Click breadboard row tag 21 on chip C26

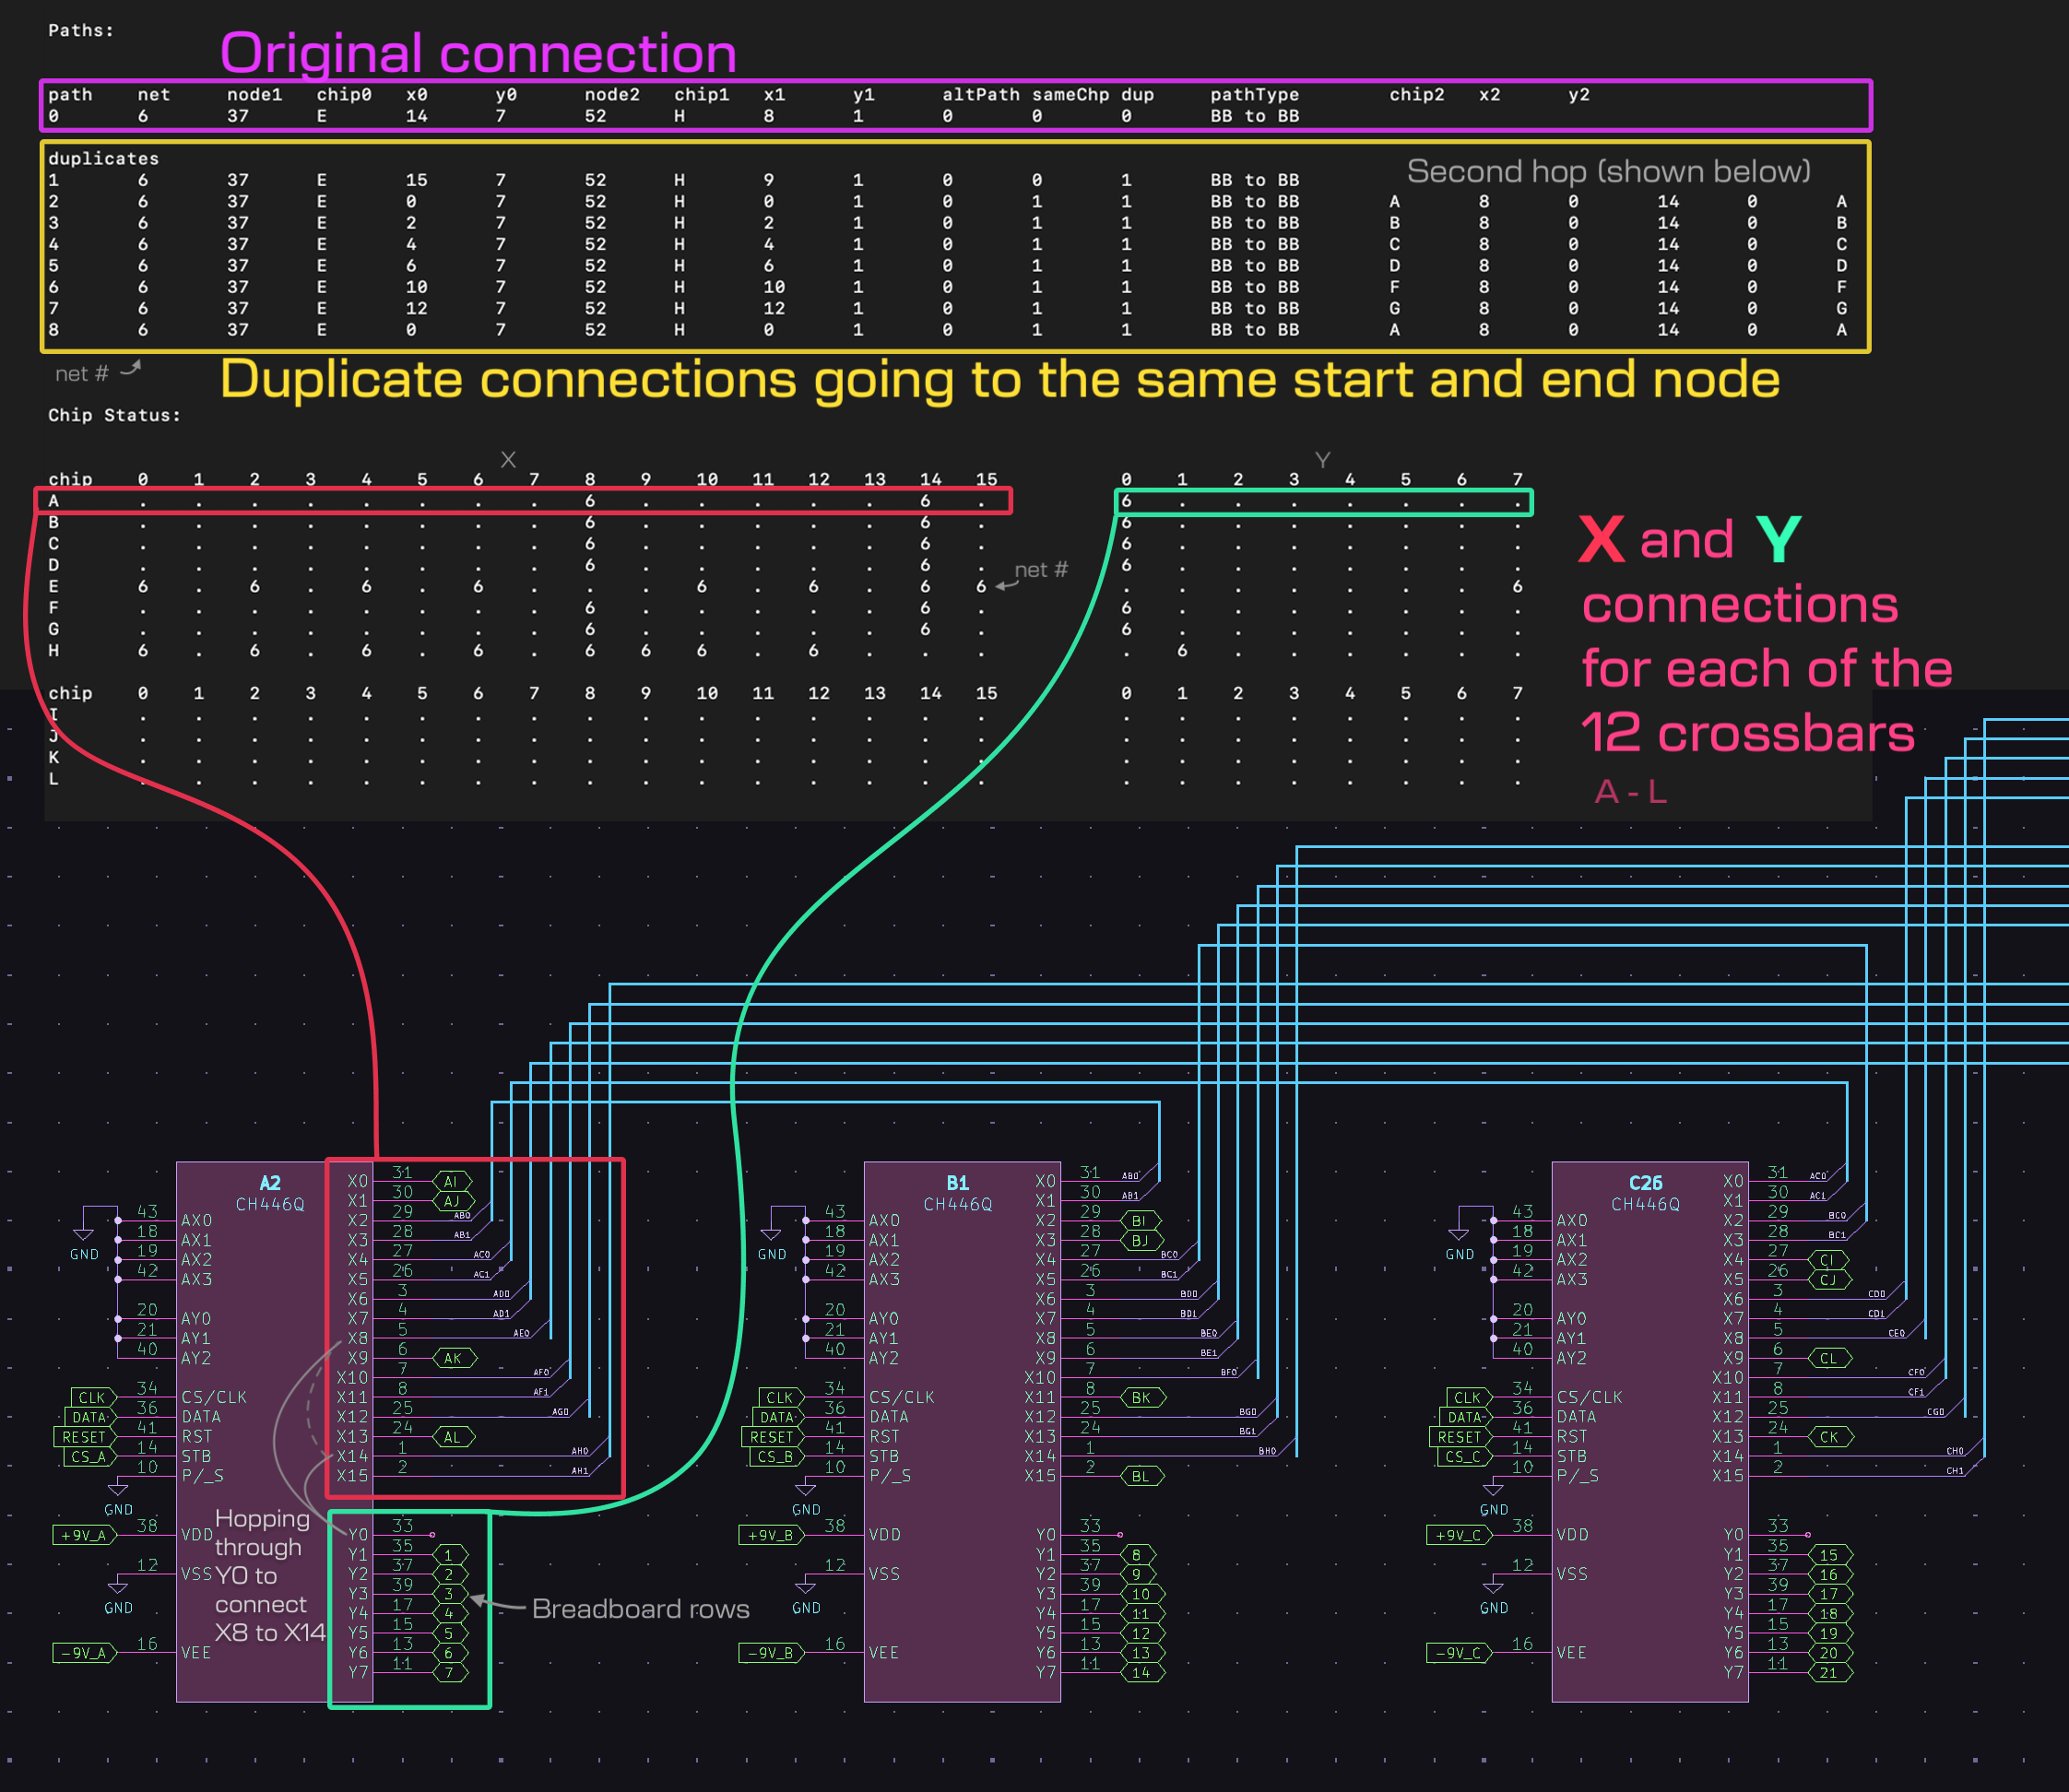1830,1673
